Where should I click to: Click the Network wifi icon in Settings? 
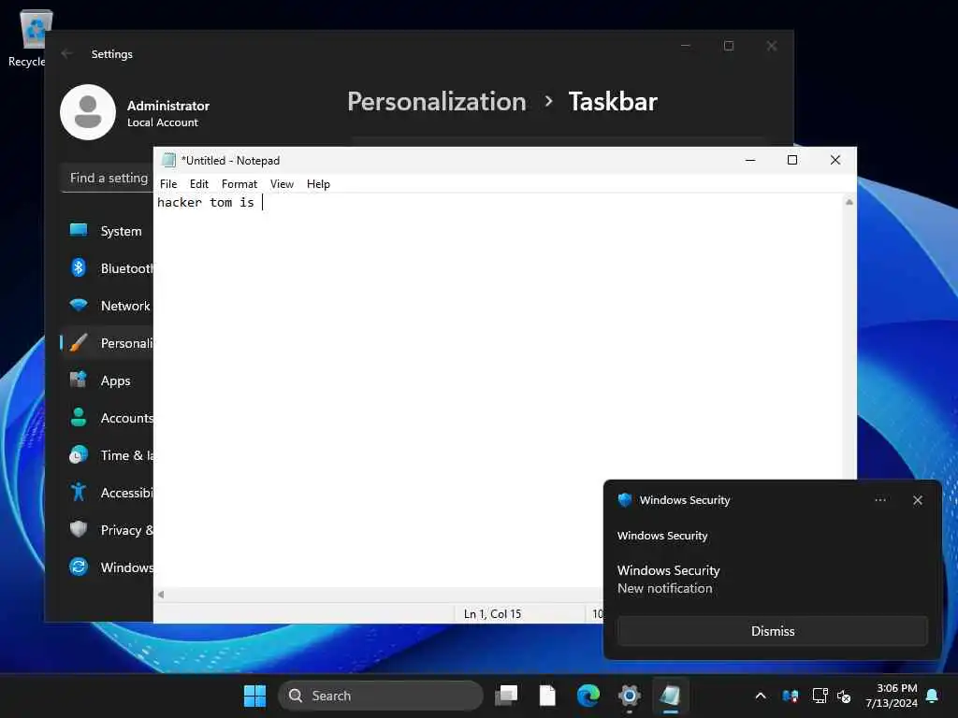pos(79,305)
